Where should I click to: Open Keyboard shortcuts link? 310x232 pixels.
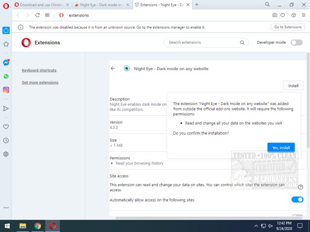39,70
